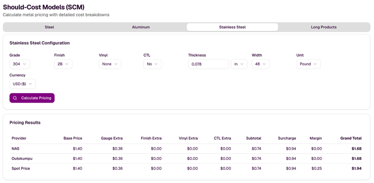
Task: Click the Outokumpu margin $0.00
Action: click(317, 158)
